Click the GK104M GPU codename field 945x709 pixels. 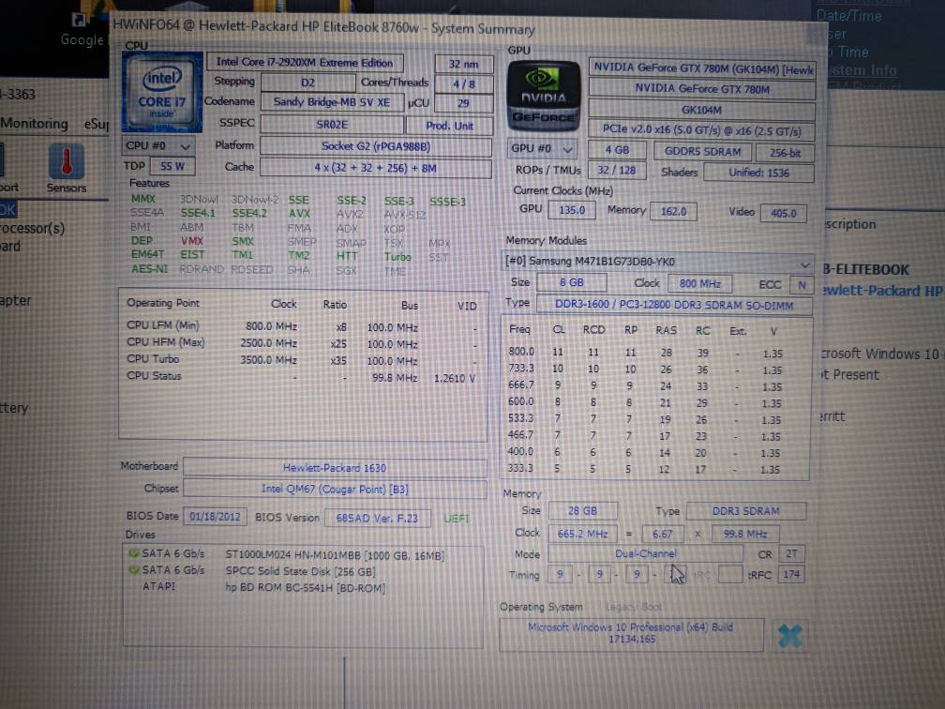tap(701, 111)
